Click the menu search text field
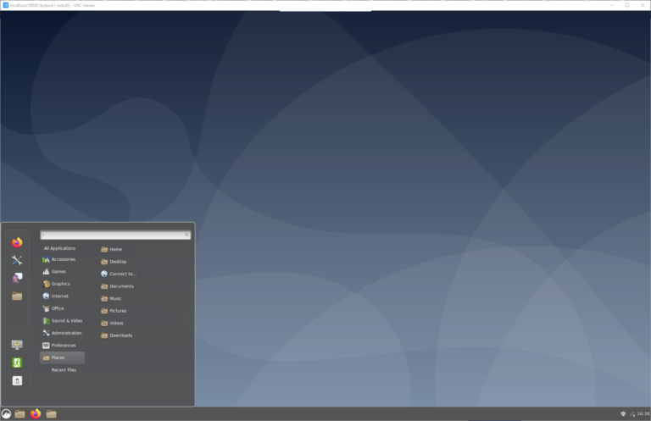 [116, 235]
